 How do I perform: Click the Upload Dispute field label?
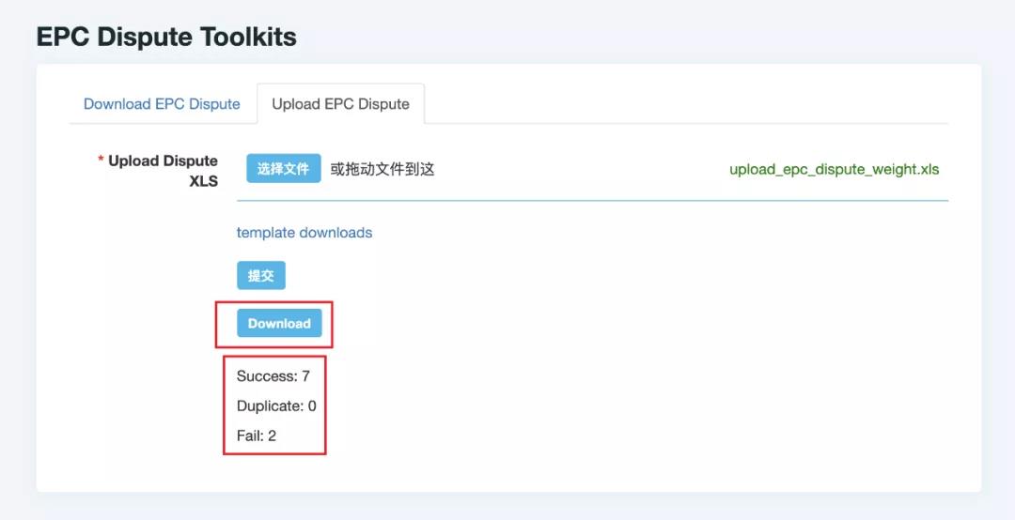tap(163, 161)
